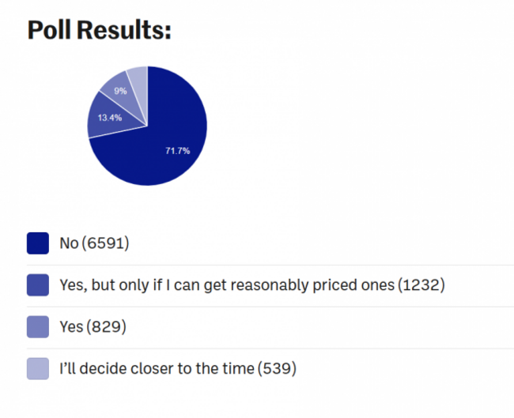Select the 13.4% pie slice
The width and height of the screenshot is (514, 418).
(x=110, y=117)
